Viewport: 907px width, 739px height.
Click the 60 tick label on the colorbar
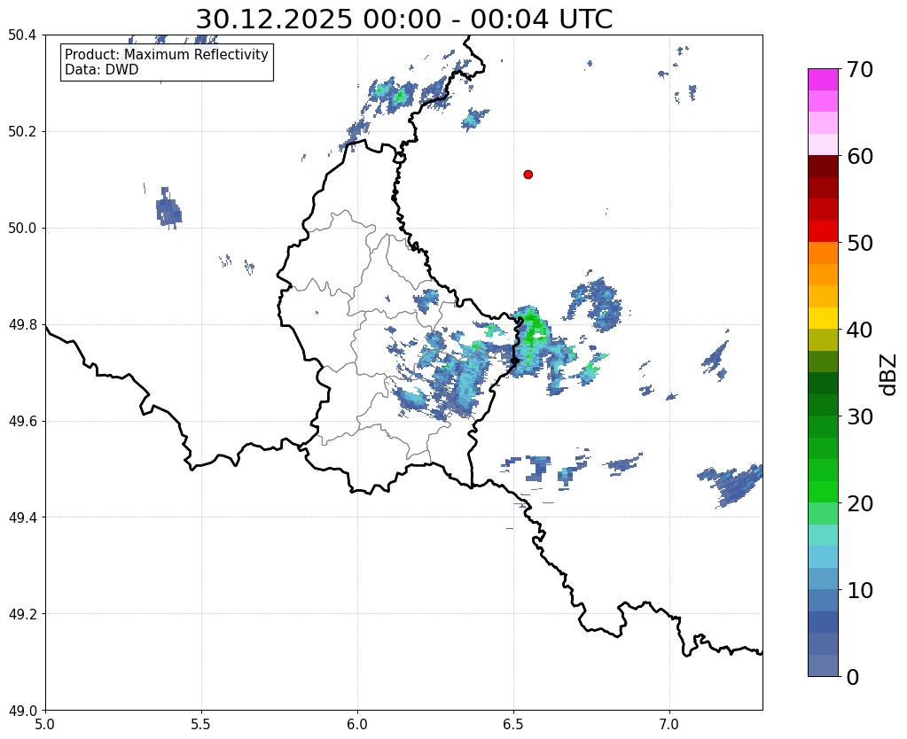point(860,156)
